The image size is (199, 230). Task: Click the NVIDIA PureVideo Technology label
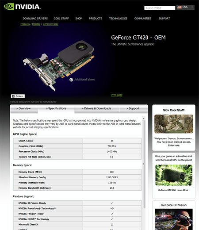coord(37,208)
